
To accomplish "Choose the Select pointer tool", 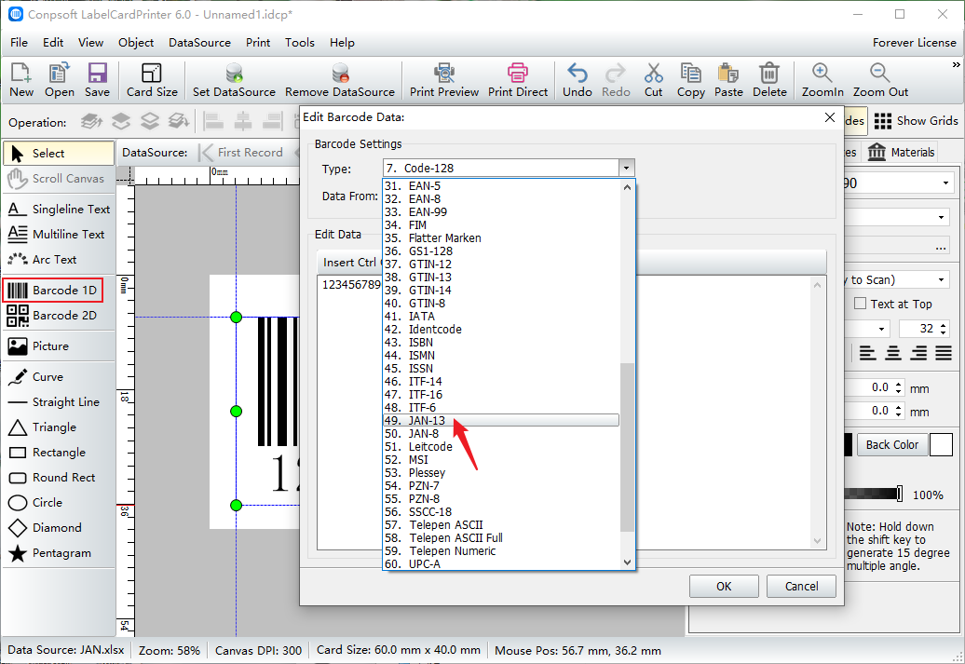I will 59,154.
